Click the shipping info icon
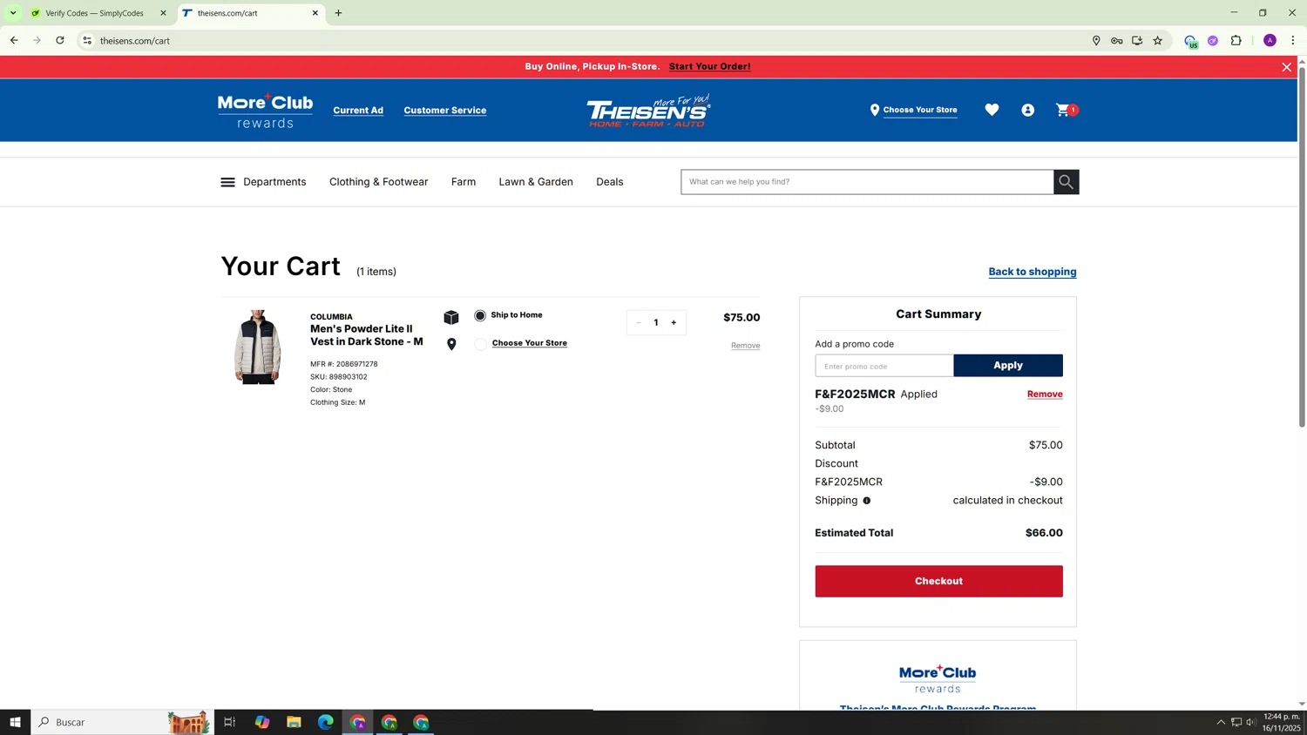1307x735 pixels. coord(866,501)
